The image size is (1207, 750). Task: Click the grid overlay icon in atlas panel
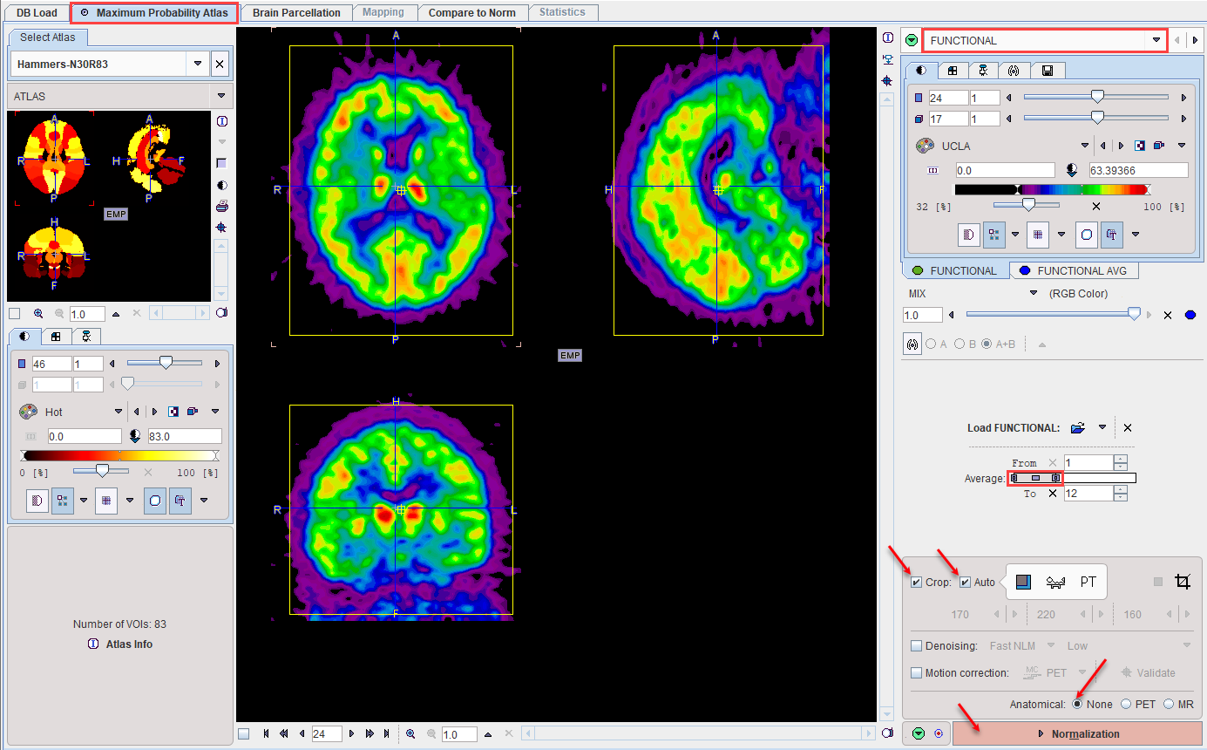tap(106, 501)
